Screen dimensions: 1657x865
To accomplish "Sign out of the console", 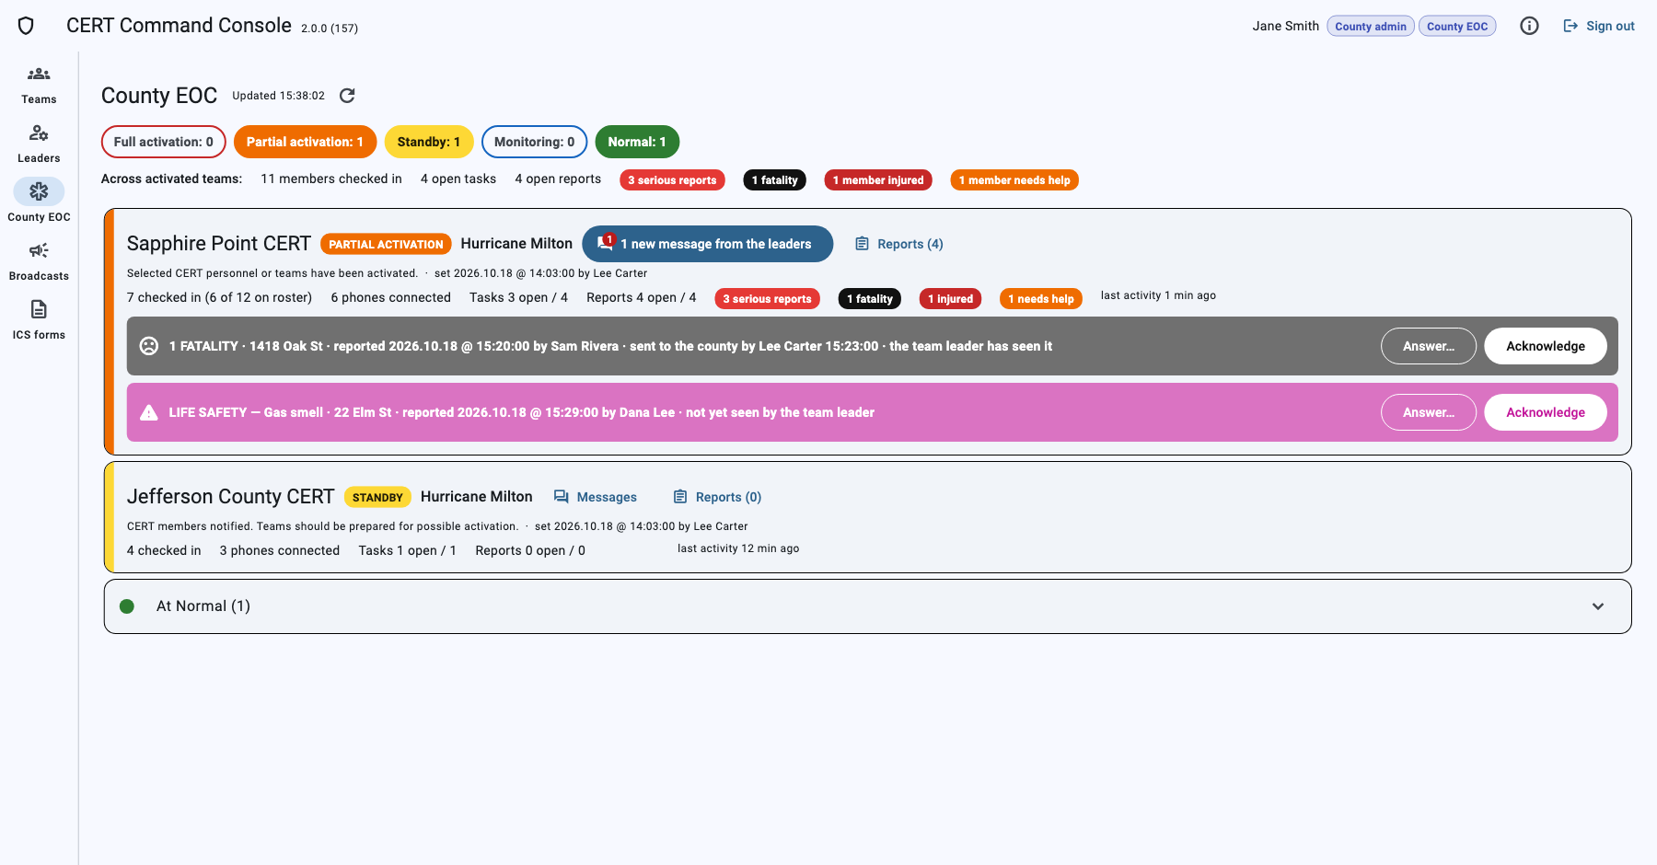I will (1599, 26).
